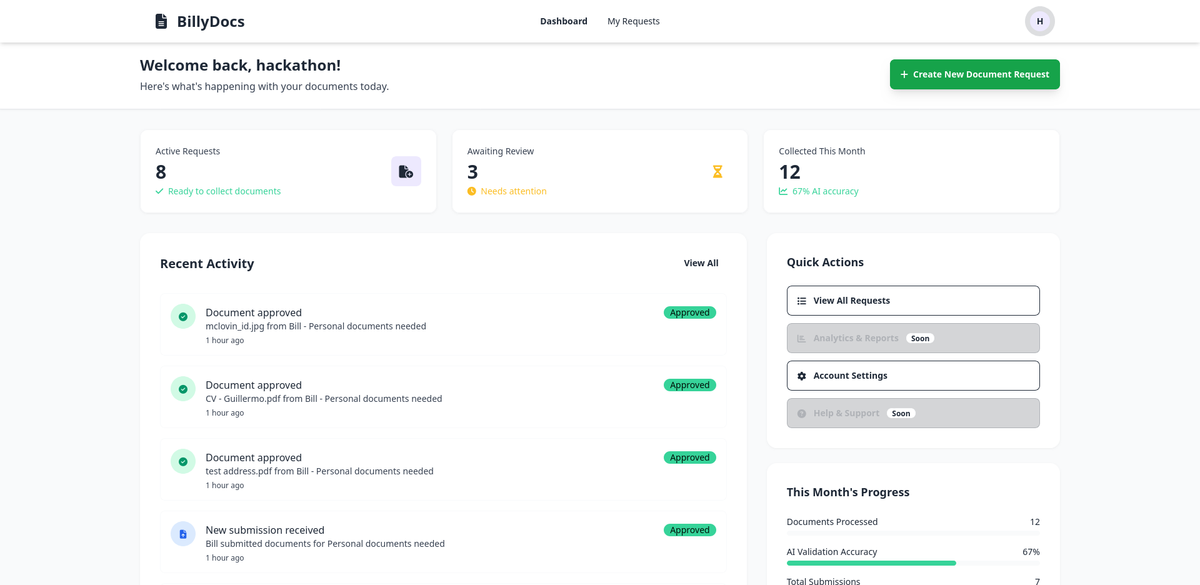This screenshot has width=1200, height=585.
Task: Click the Approved badge for CV - Guillermo.pdf
Action: pyautogui.click(x=690, y=385)
